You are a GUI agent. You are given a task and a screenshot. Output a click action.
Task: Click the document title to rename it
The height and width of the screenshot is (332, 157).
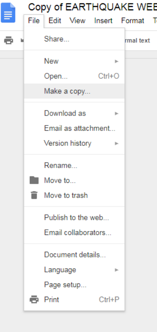pyautogui.click(x=92, y=7)
